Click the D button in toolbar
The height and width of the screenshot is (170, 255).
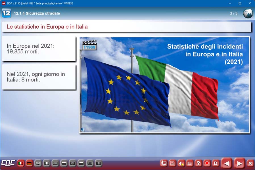pyautogui.click(x=216, y=163)
